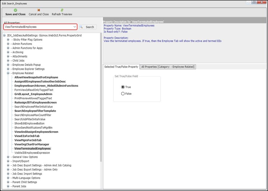This screenshot has height=191, width=268.
Task: Click the green Save and Close icon
Action: pyautogui.click(x=15, y=10)
